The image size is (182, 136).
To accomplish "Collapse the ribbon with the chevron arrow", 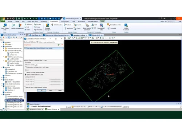I will [x=180, y=21].
